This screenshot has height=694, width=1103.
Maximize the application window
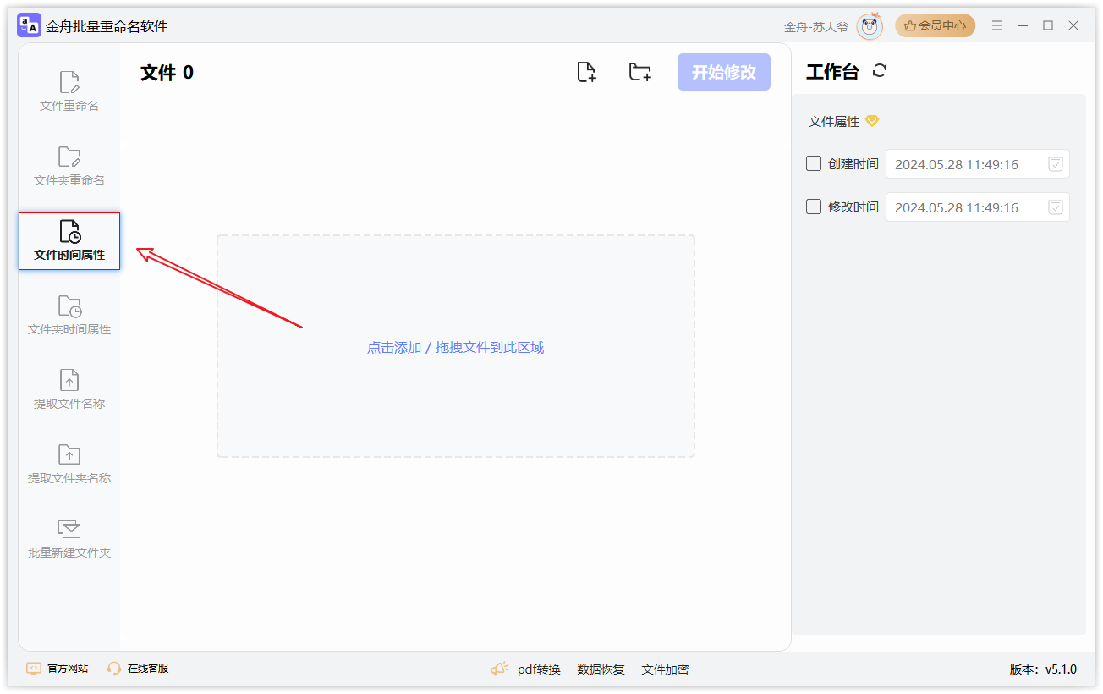[1048, 25]
